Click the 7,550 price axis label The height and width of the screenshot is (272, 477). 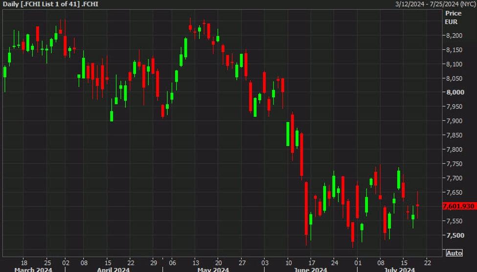pyautogui.click(x=454, y=221)
